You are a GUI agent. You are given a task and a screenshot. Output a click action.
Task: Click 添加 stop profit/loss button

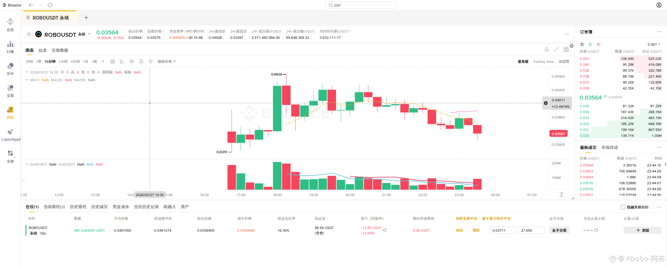[642, 230]
